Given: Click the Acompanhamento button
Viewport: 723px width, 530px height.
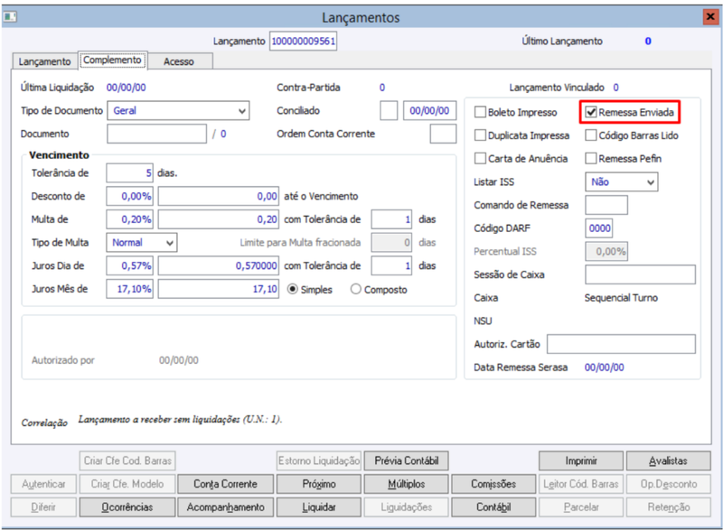Looking at the screenshot, I should pyautogui.click(x=225, y=507).
